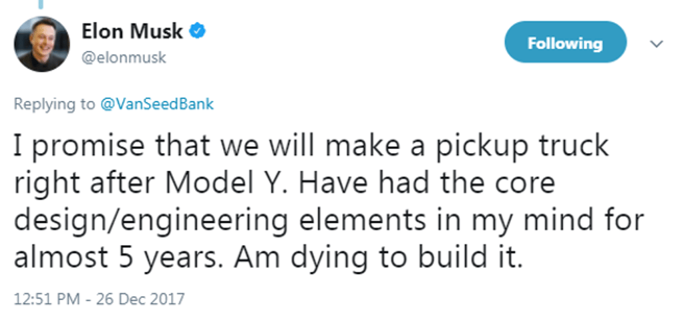Click the @elonmusk handle
The height and width of the screenshot is (322, 684).
124,58
